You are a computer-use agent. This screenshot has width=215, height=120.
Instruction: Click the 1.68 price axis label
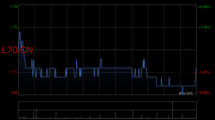click(14, 93)
